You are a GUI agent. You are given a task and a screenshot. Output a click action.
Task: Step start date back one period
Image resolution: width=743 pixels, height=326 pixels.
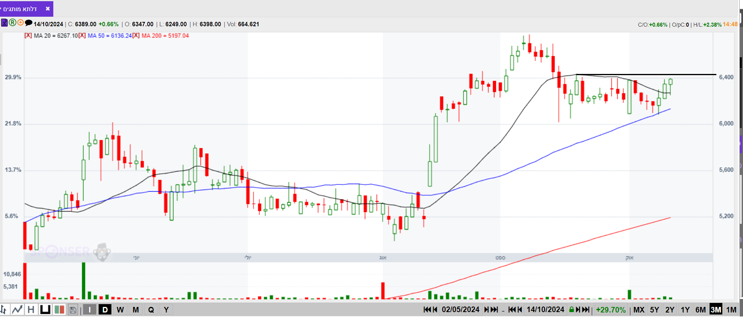coord(435,310)
